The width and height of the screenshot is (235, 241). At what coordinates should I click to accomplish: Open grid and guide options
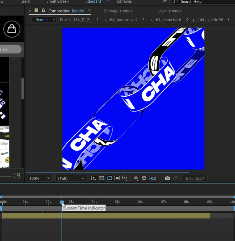click(x=125, y=178)
